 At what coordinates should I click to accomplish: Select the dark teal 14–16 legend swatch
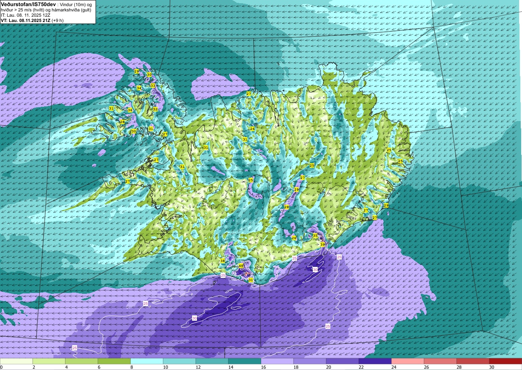pyautogui.click(x=245, y=361)
